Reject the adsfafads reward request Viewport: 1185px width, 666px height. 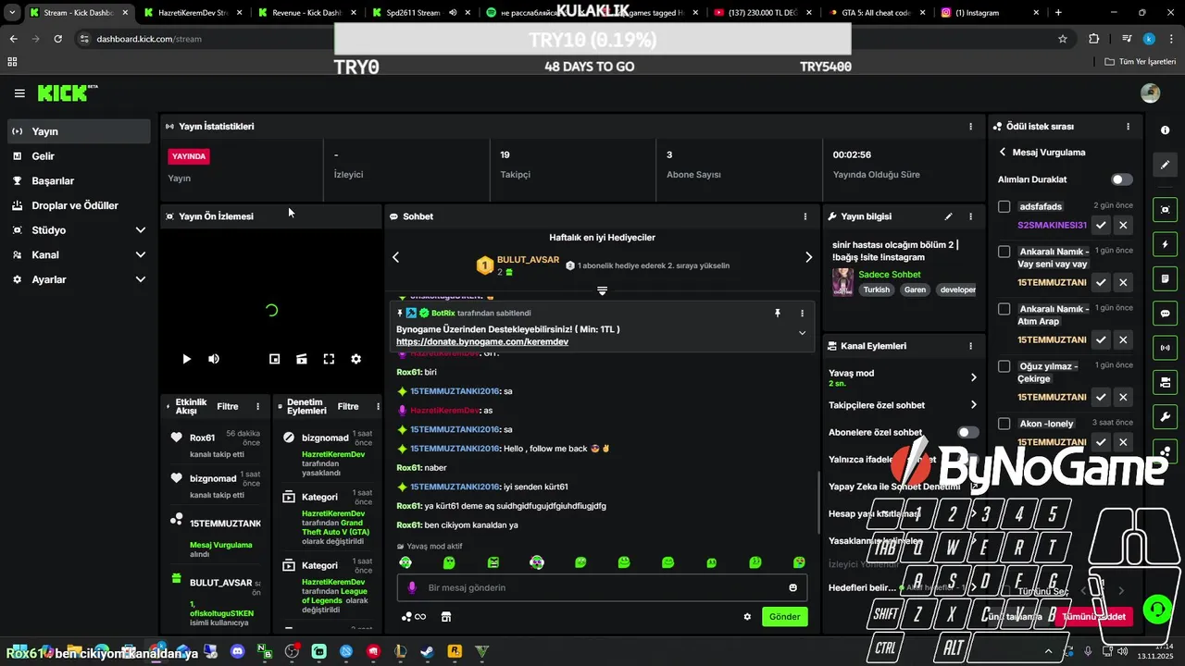1123,225
